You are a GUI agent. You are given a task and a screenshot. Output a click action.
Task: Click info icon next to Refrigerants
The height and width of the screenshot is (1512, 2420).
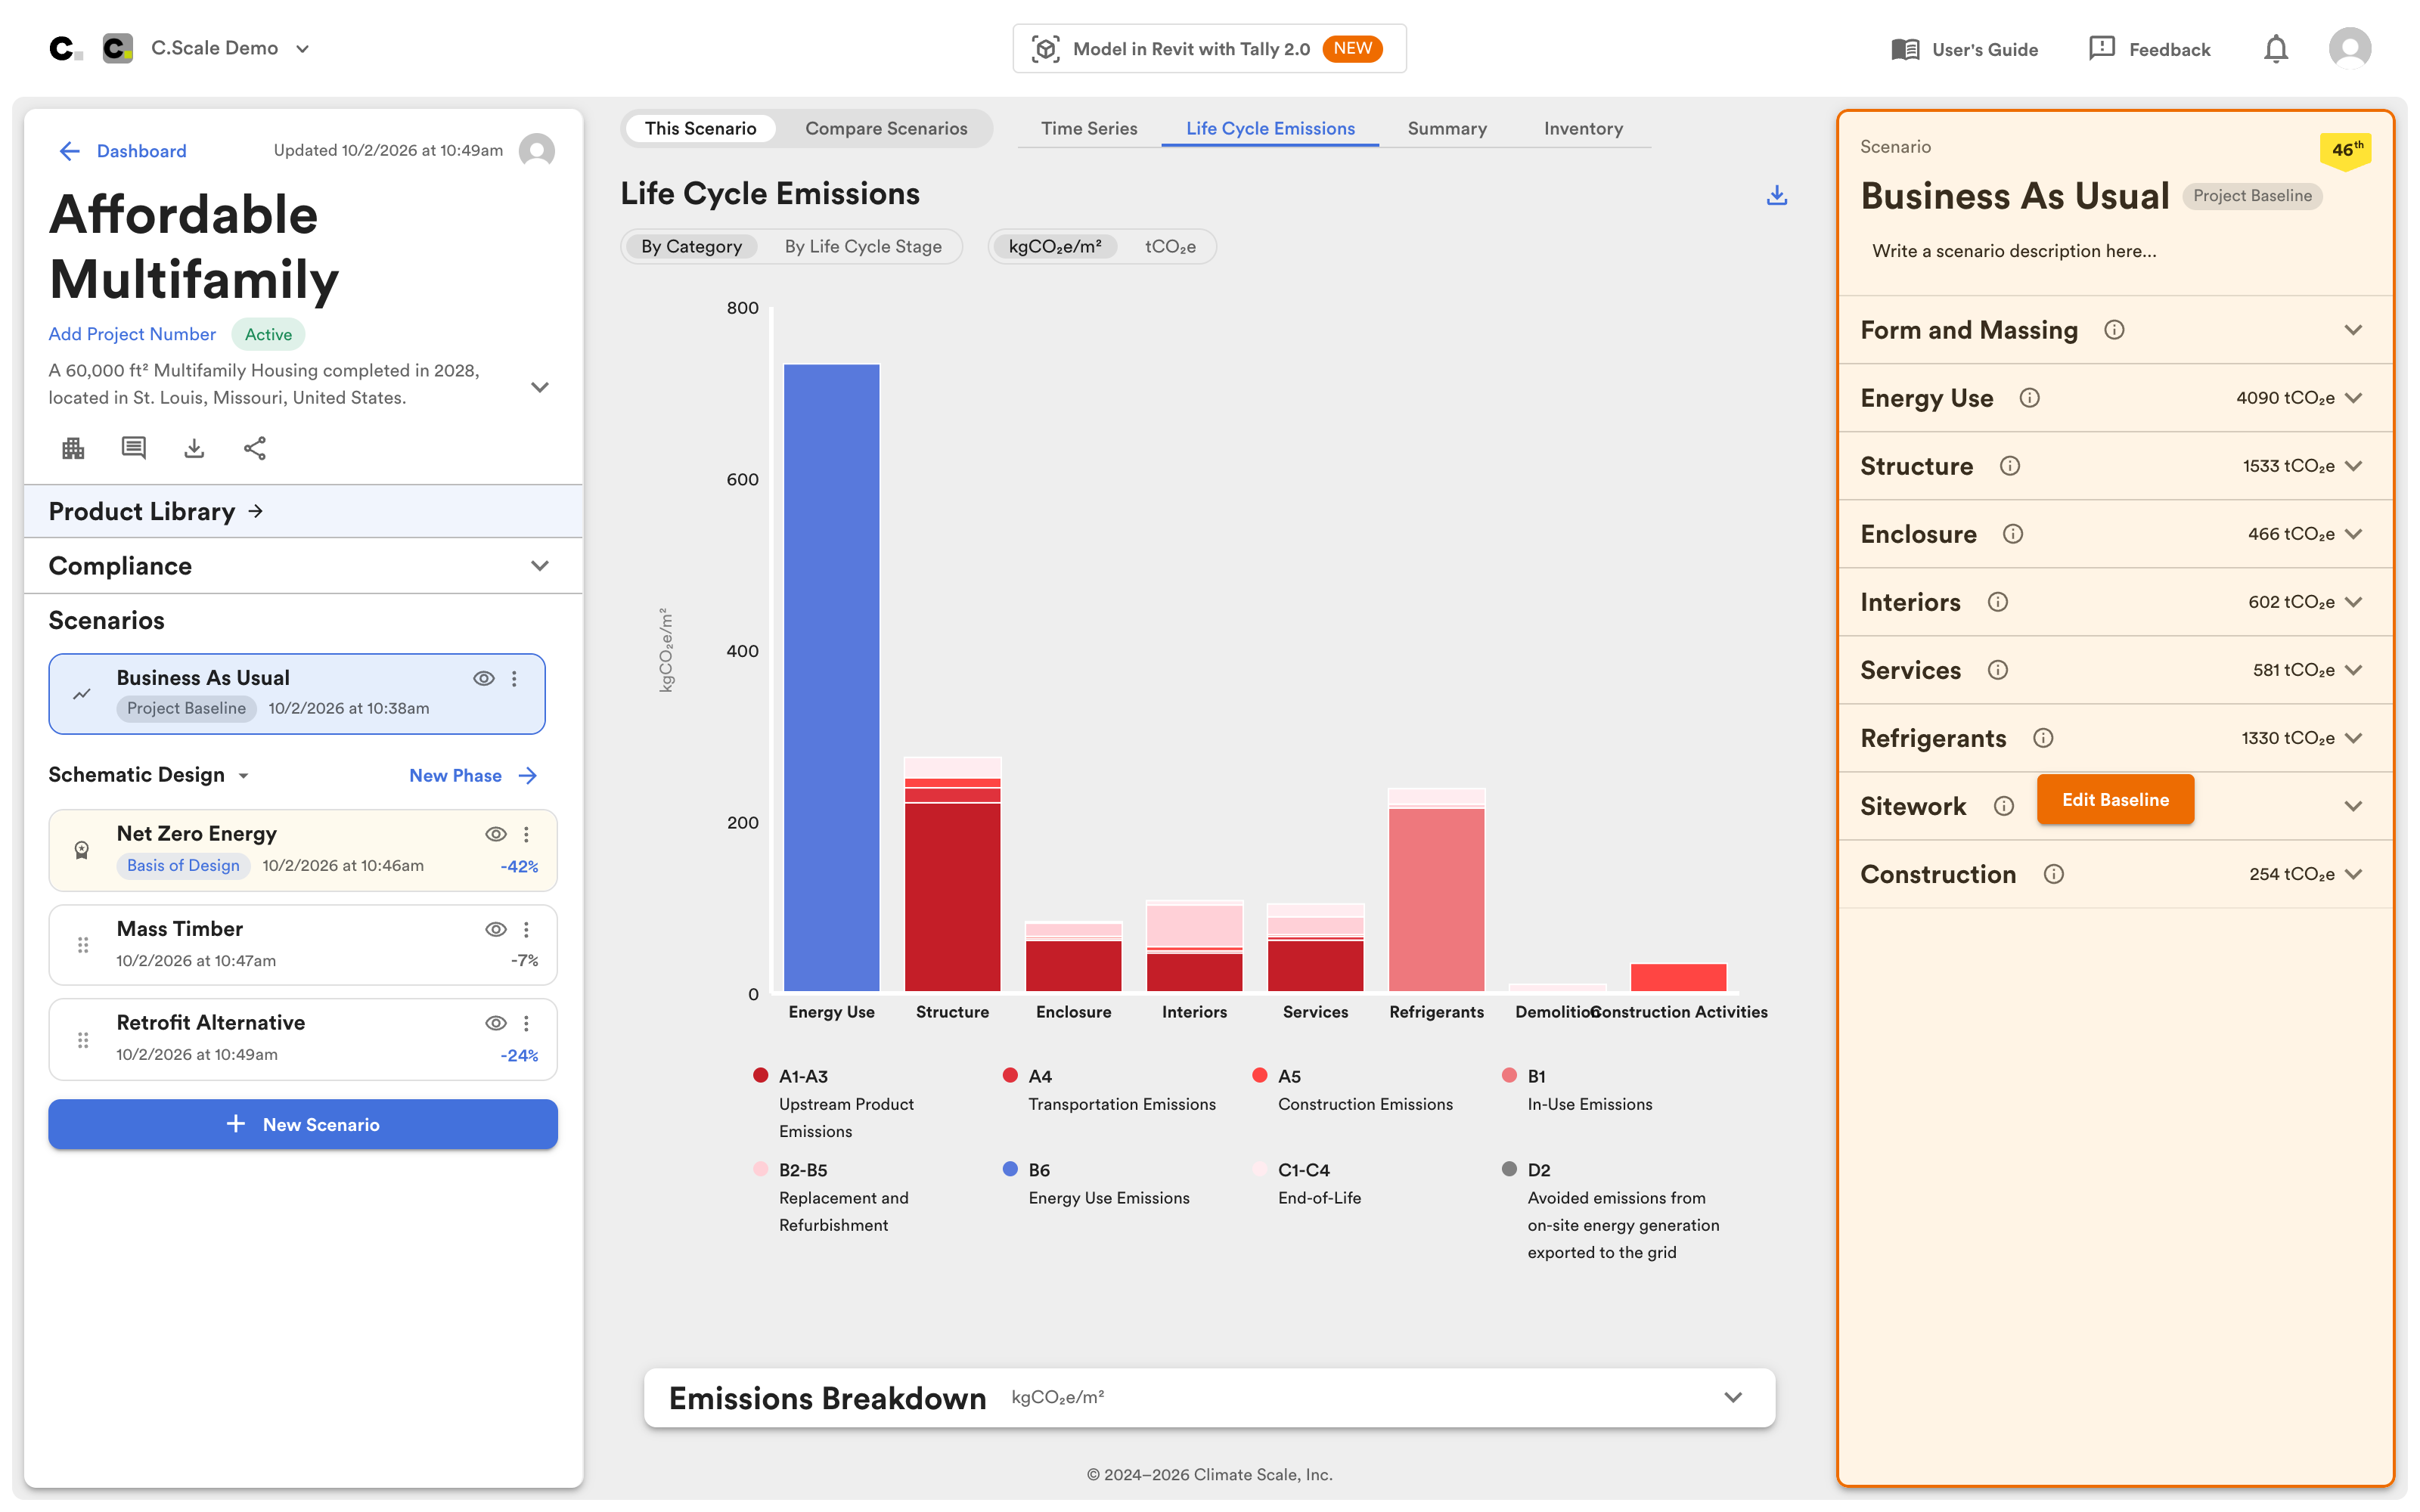(2042, 738)
